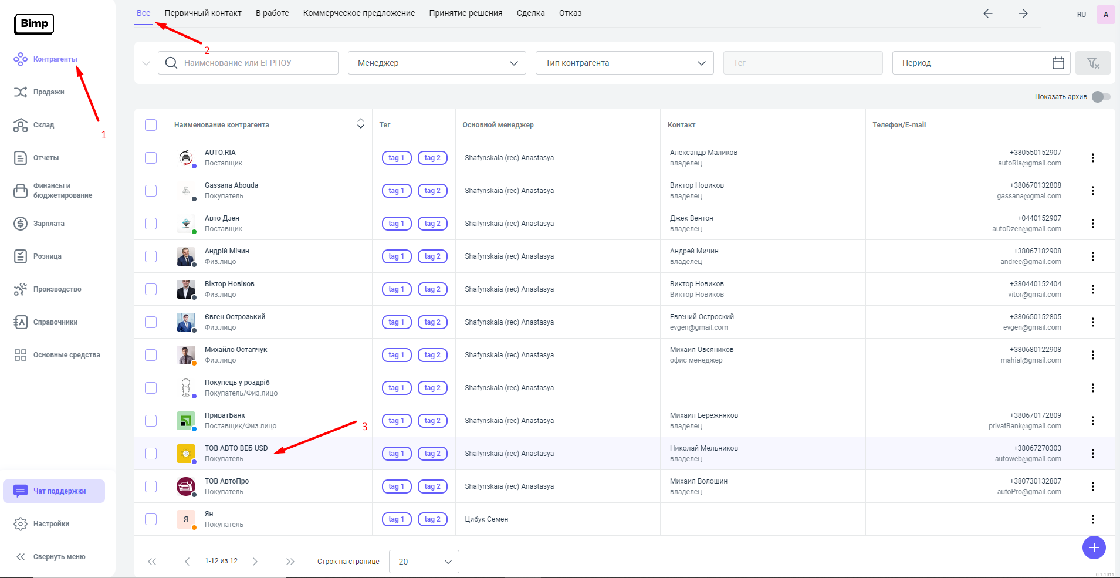Open the calendar icon in Период field
Screen dimensions: 1120x578
point(1058,63)
